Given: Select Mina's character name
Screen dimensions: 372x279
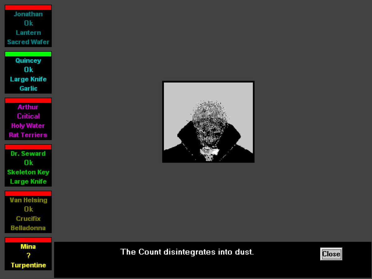Looking at the screenshot, I should [x=28, y=246].
